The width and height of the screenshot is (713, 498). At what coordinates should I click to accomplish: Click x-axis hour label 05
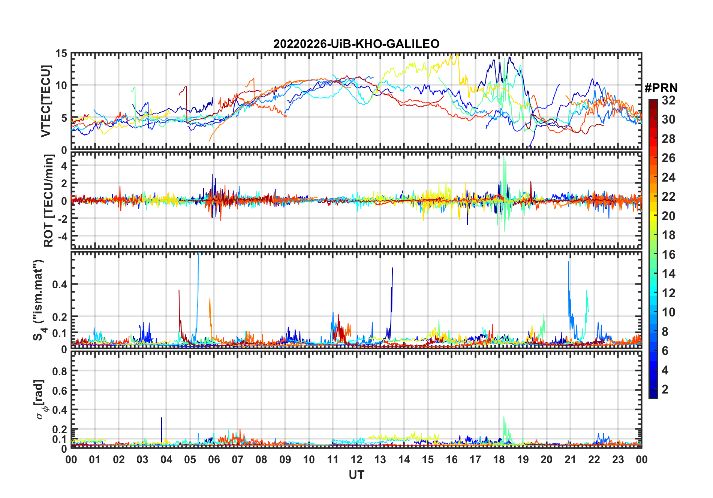pos(190,459)
